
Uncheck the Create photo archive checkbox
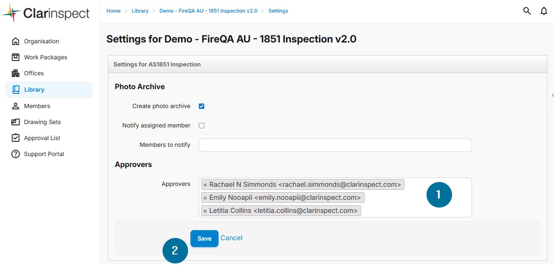pyautogui.click(x=201, y=106)
